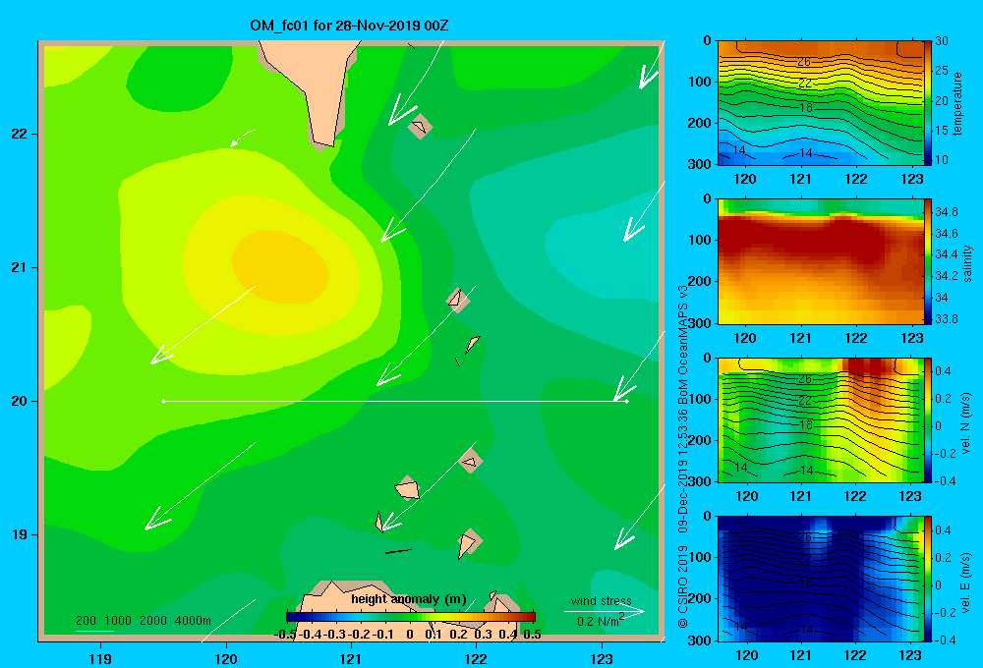Viewport: 983px width, 668px height.
Task: Click the 34.8 tick on salinity scale
Action: click(x=946, y=212)
